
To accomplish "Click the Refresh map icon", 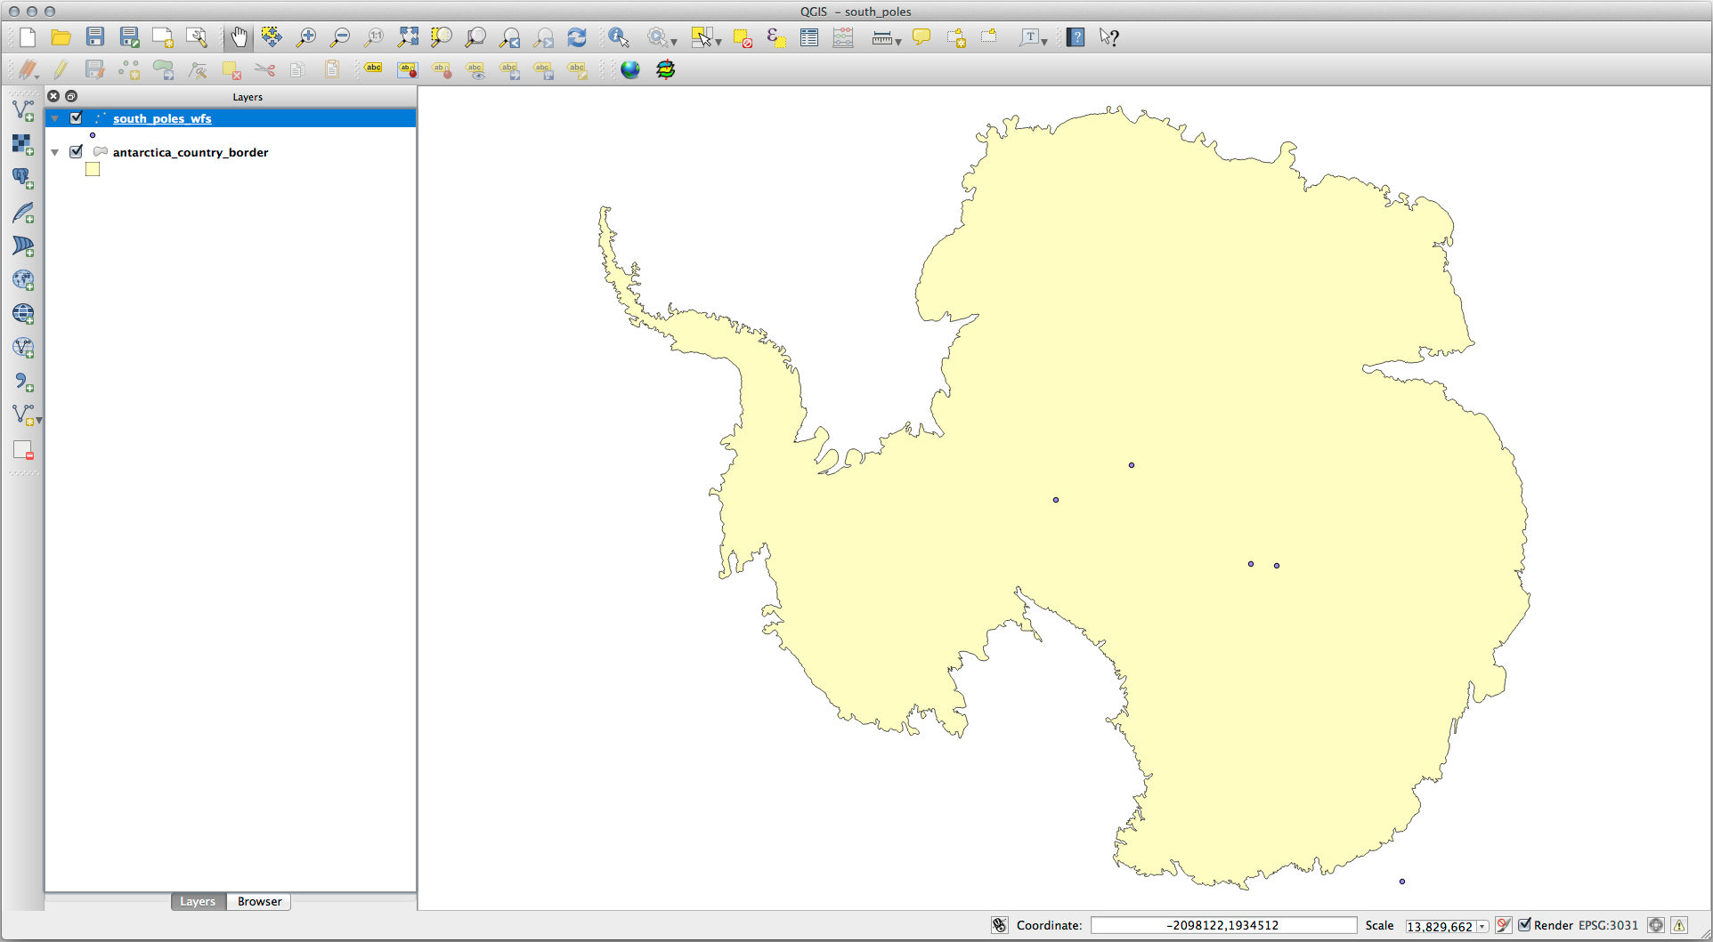I will click(577, 37).
